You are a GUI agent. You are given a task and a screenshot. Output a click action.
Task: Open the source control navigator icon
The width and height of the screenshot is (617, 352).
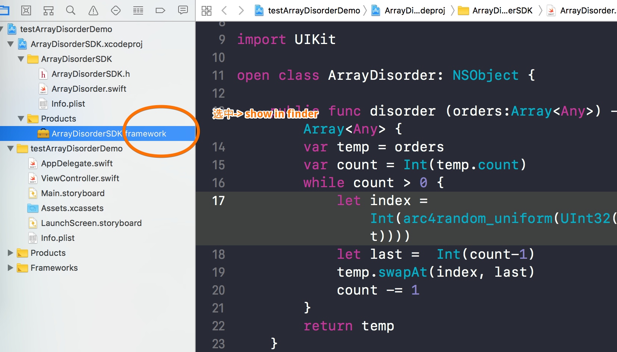(26, 10)
